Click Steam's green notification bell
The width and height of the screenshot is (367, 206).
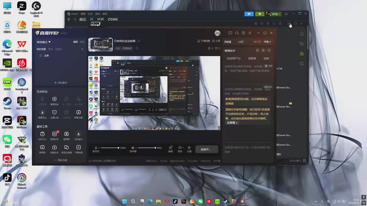click(x=260, y=14)
